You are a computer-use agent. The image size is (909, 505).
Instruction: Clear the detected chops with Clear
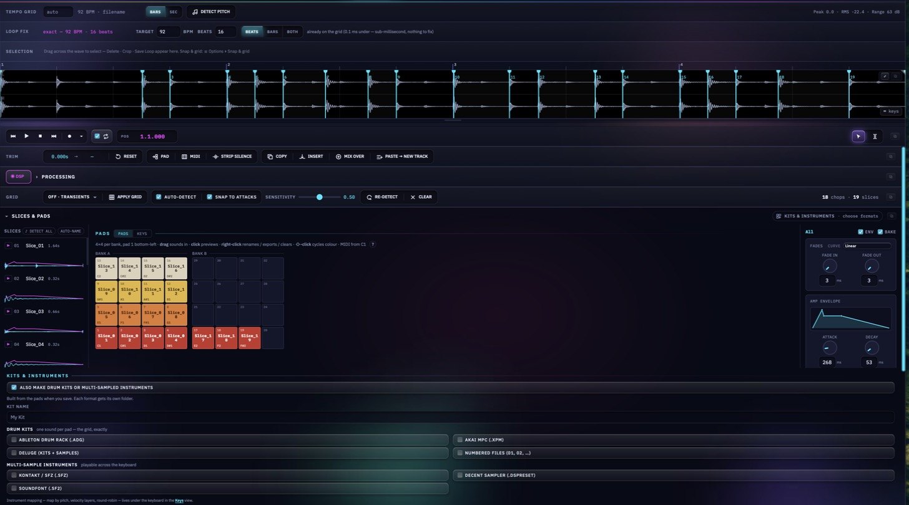(x=421, y=197)
